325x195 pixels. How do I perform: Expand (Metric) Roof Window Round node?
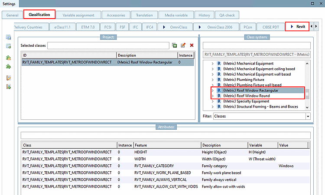[x=213, y=96]
